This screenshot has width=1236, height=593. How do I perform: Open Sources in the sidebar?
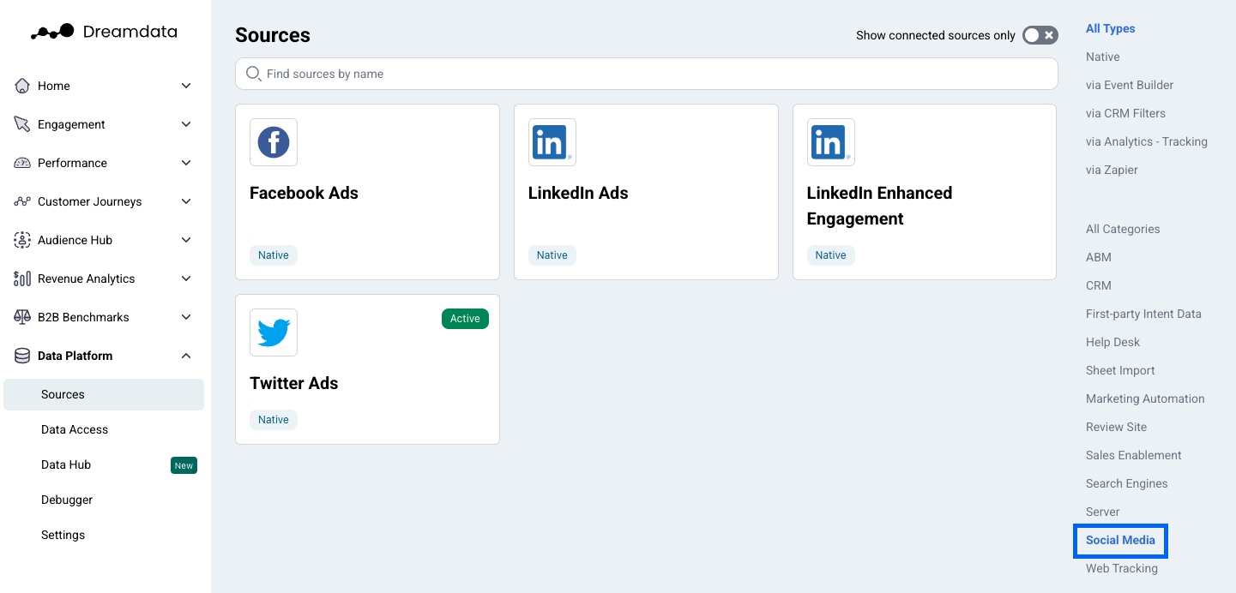click(104, 394)
